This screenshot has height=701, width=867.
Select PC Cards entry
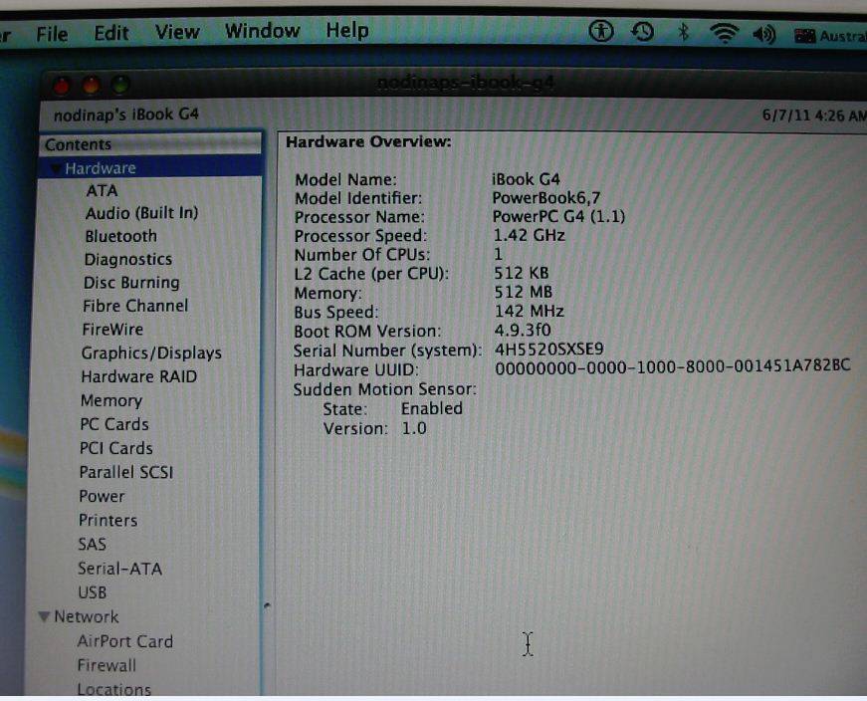pyautogui.click(x=113, y=424)
